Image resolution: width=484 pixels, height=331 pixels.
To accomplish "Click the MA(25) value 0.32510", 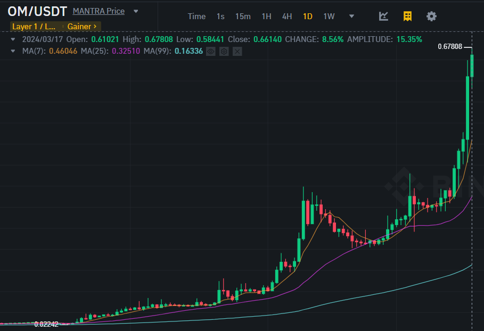I will pyautogui.click(x=126, y=51).
